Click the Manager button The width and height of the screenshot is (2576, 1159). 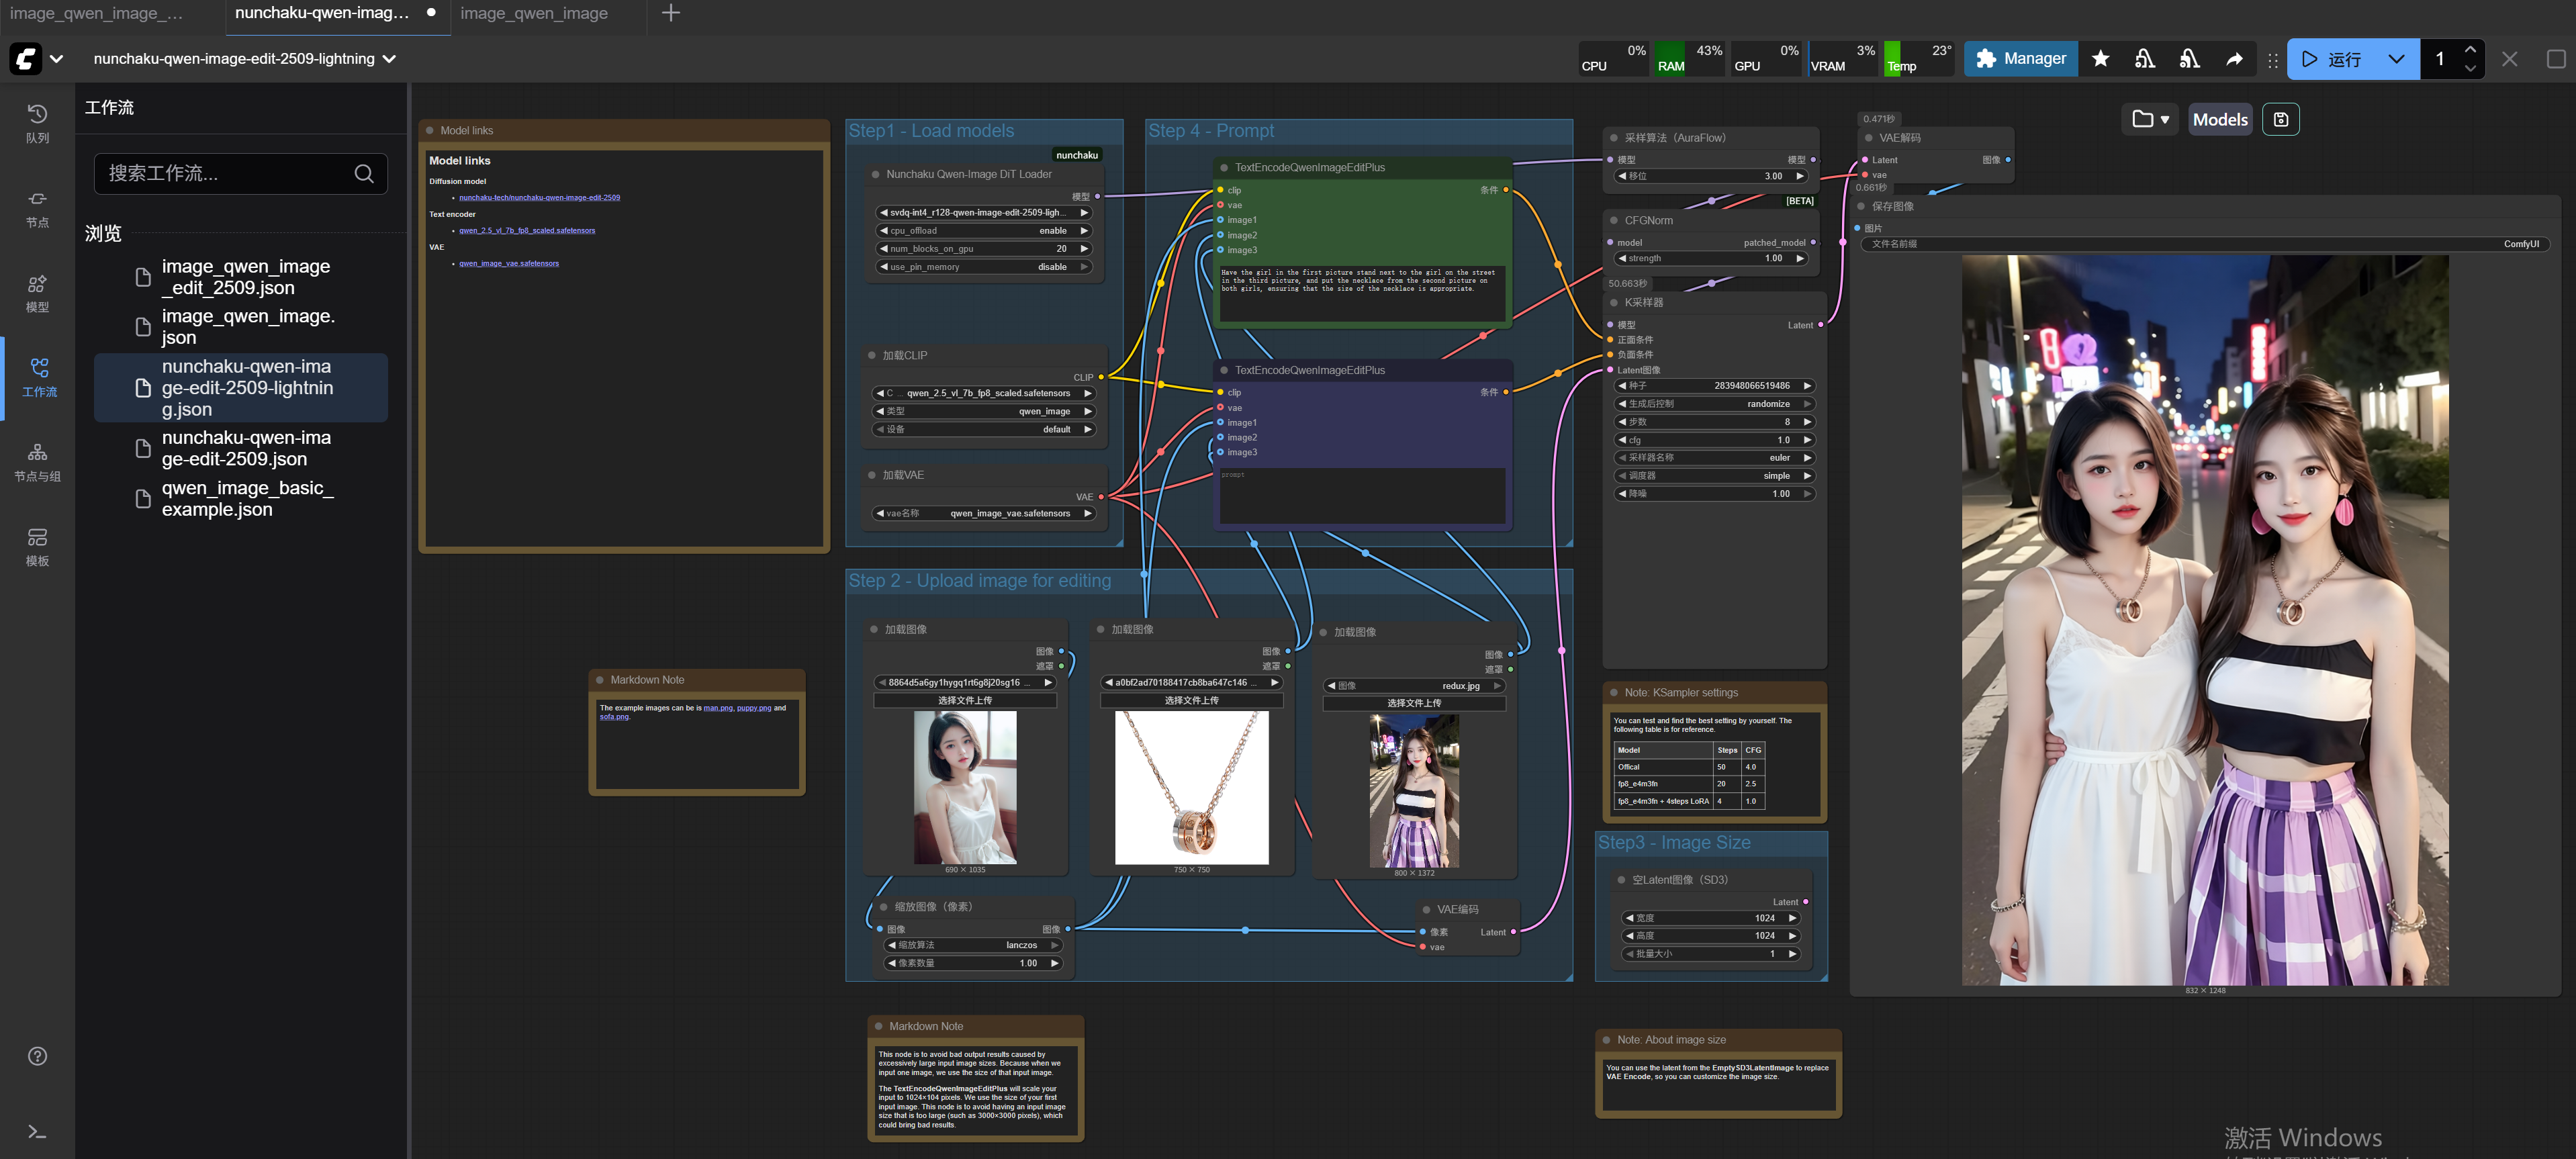coord(2020,59)
